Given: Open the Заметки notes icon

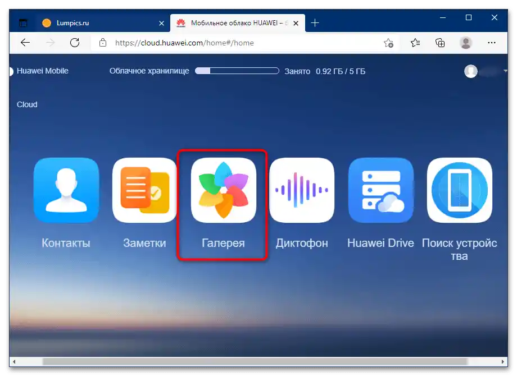Looking at the screenshot, I should (x=144, y=190).
